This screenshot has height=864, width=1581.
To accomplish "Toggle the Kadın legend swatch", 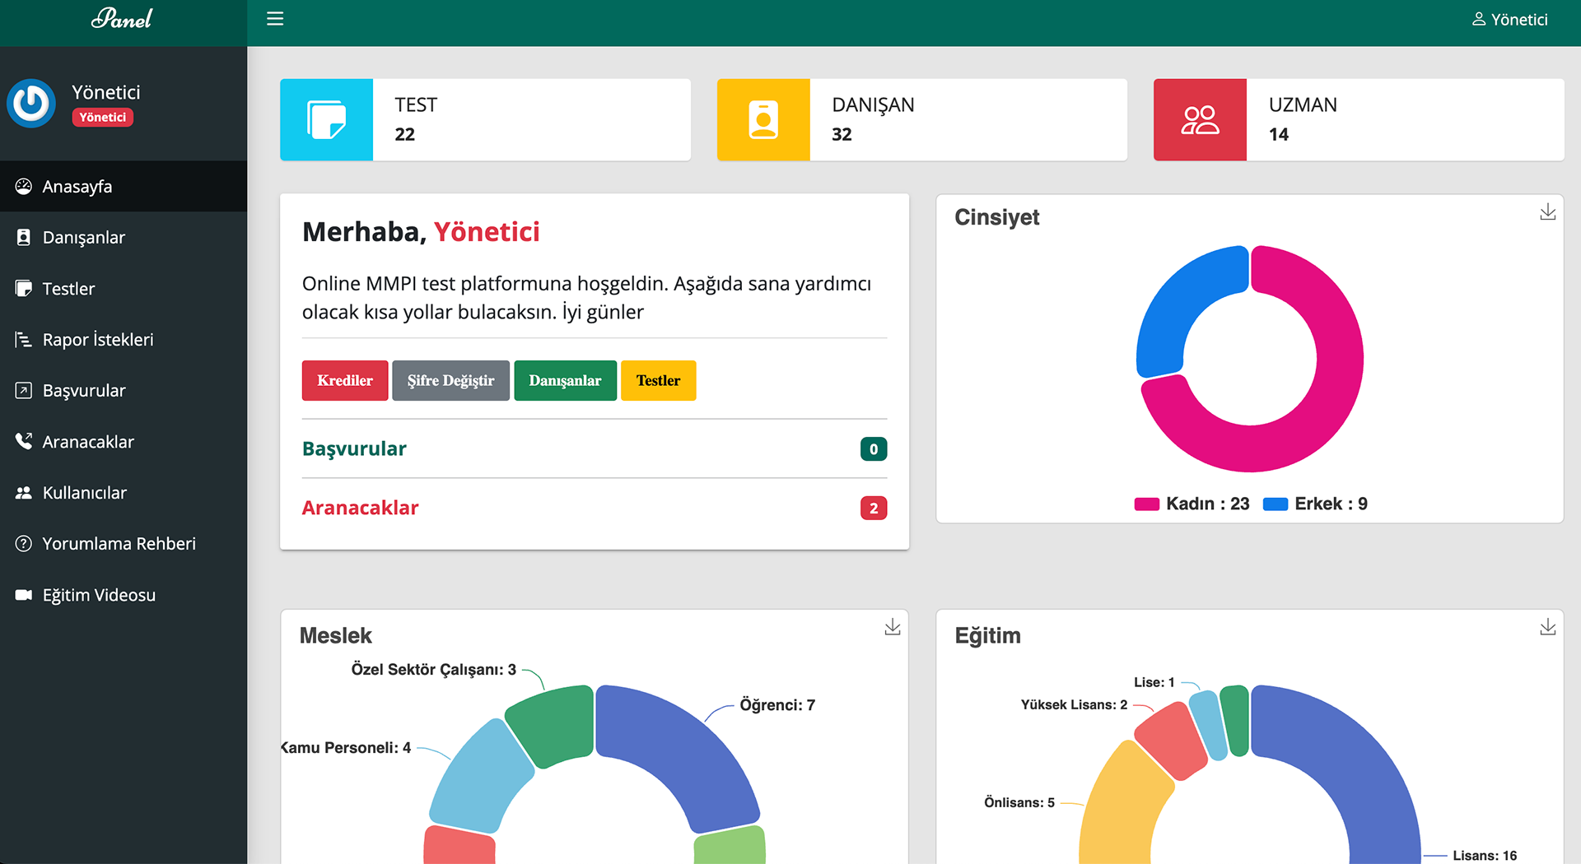I will click(1147, 504).
